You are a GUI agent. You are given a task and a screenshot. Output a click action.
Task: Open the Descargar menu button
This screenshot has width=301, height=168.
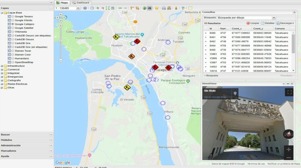click(285, 23)
